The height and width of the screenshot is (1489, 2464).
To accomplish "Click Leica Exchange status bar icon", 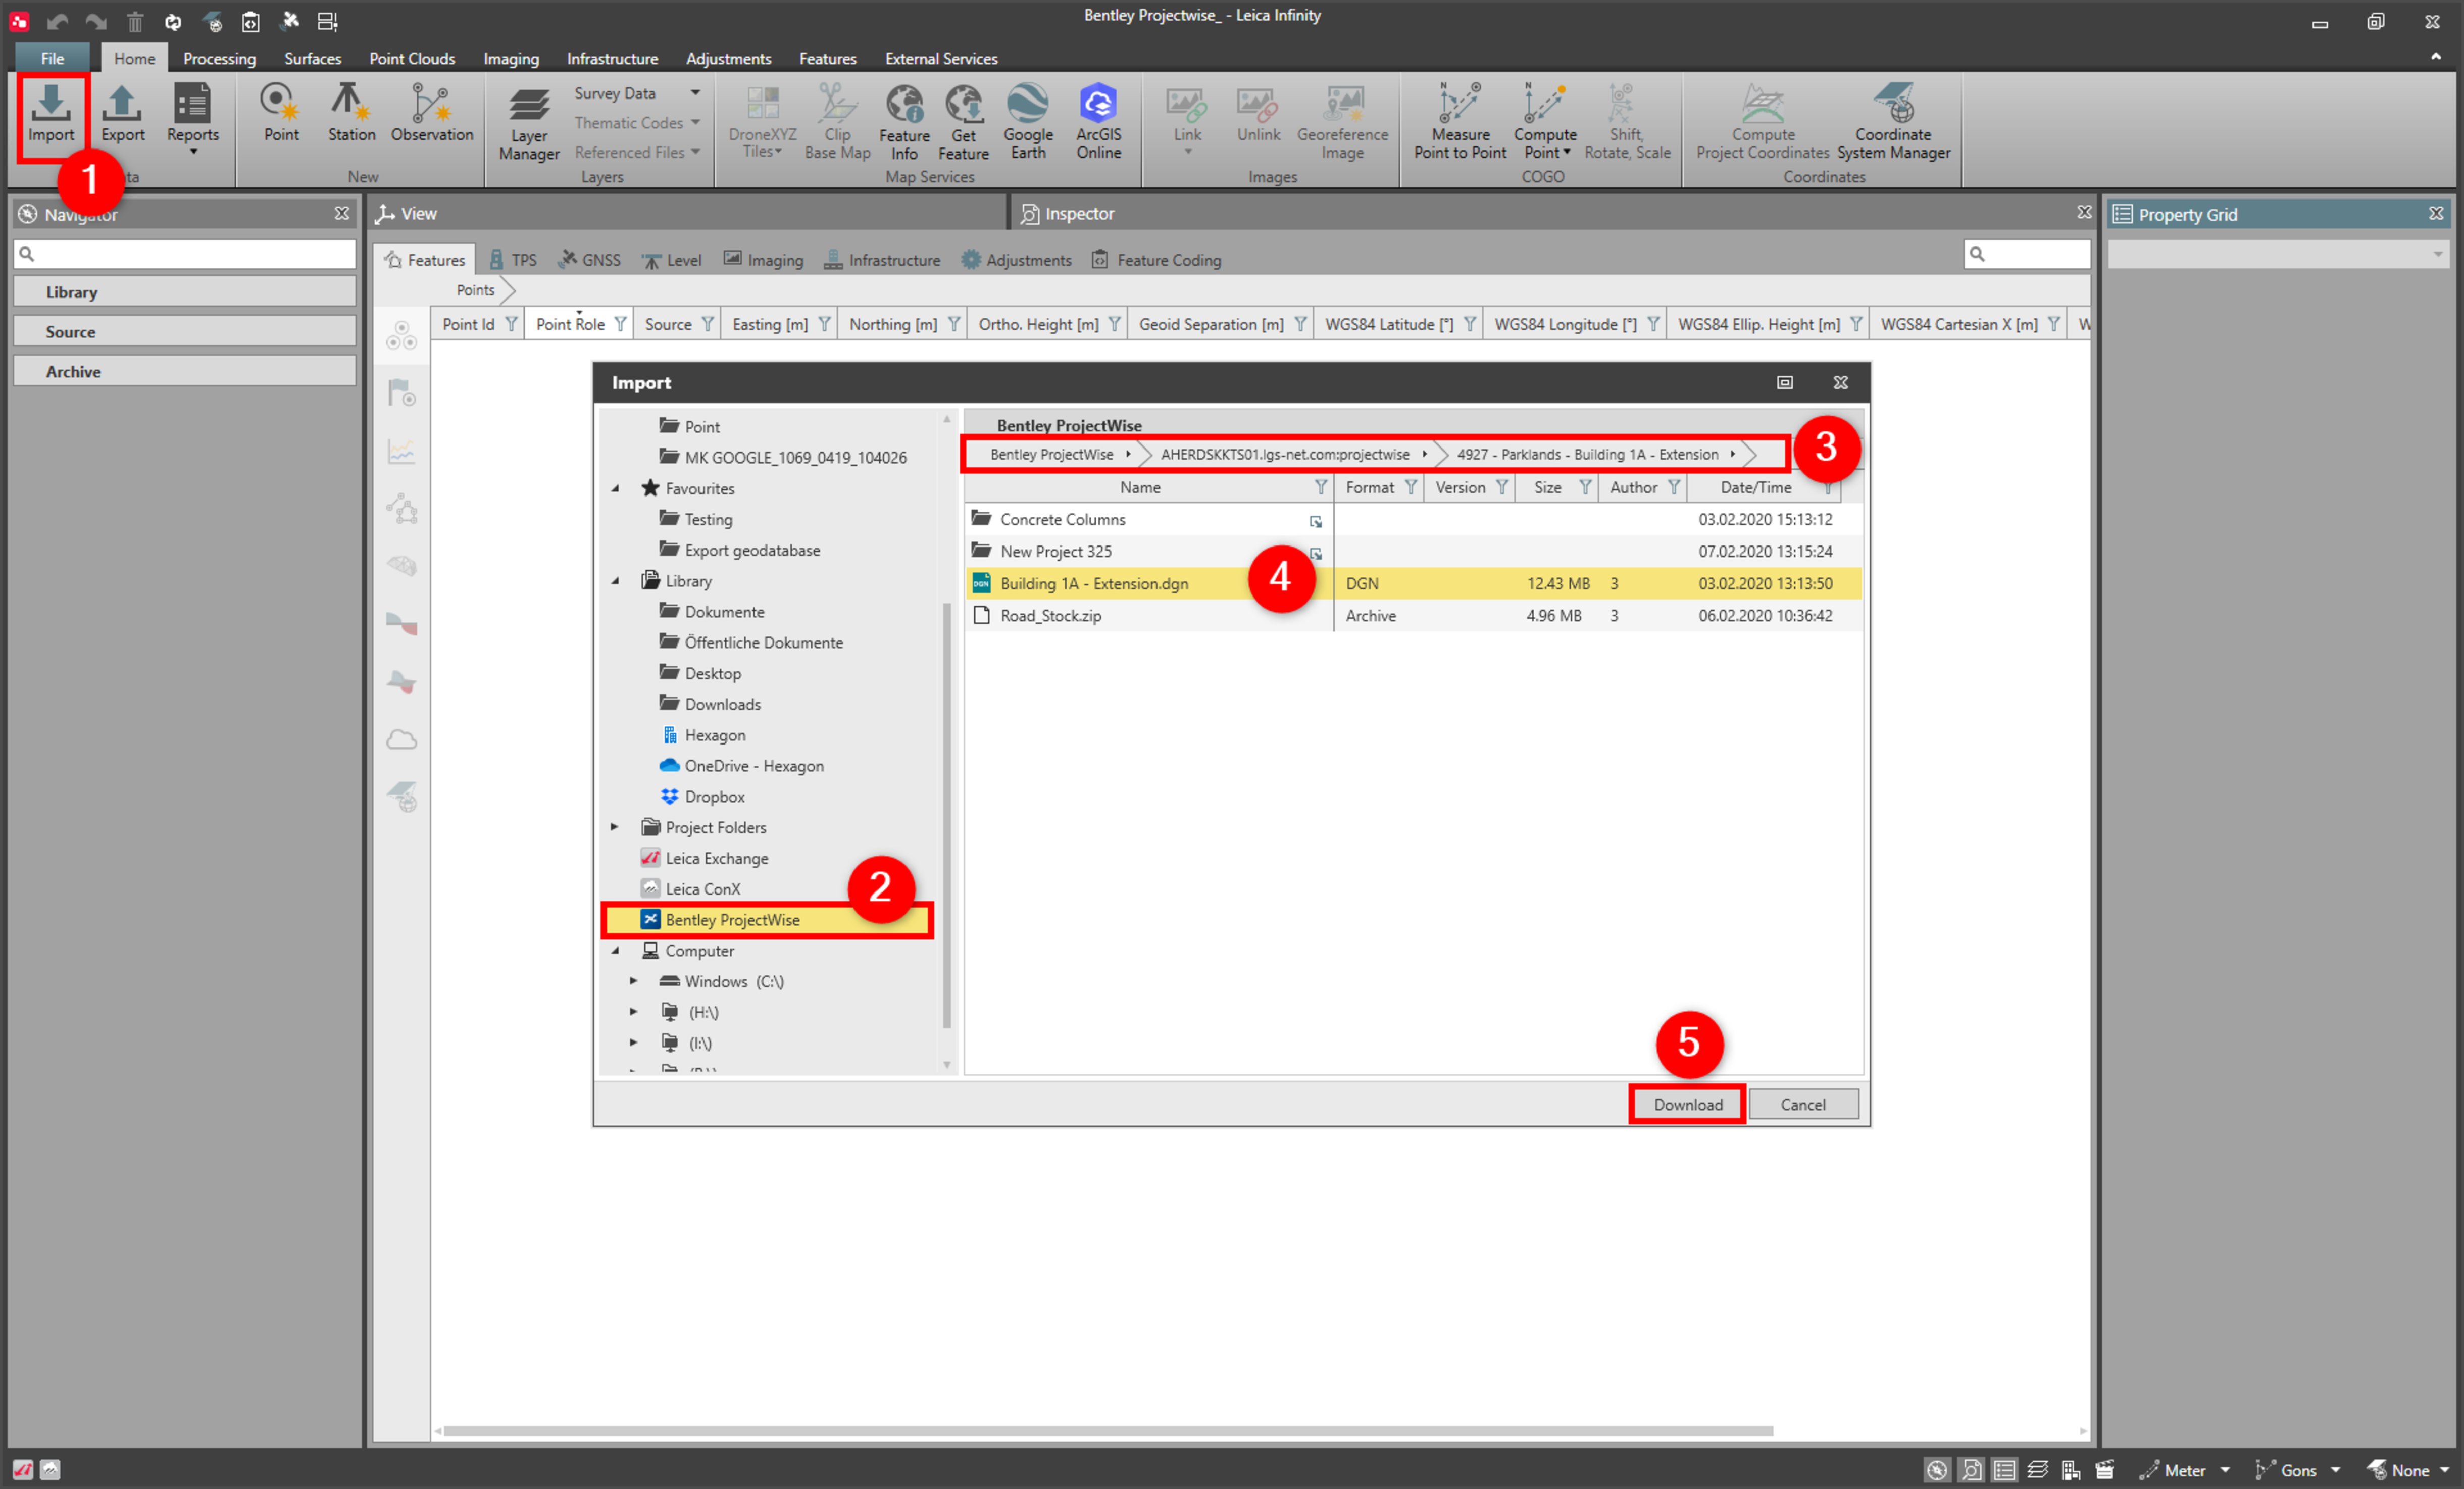I will pyautogui.click(x=22, y=1469).
